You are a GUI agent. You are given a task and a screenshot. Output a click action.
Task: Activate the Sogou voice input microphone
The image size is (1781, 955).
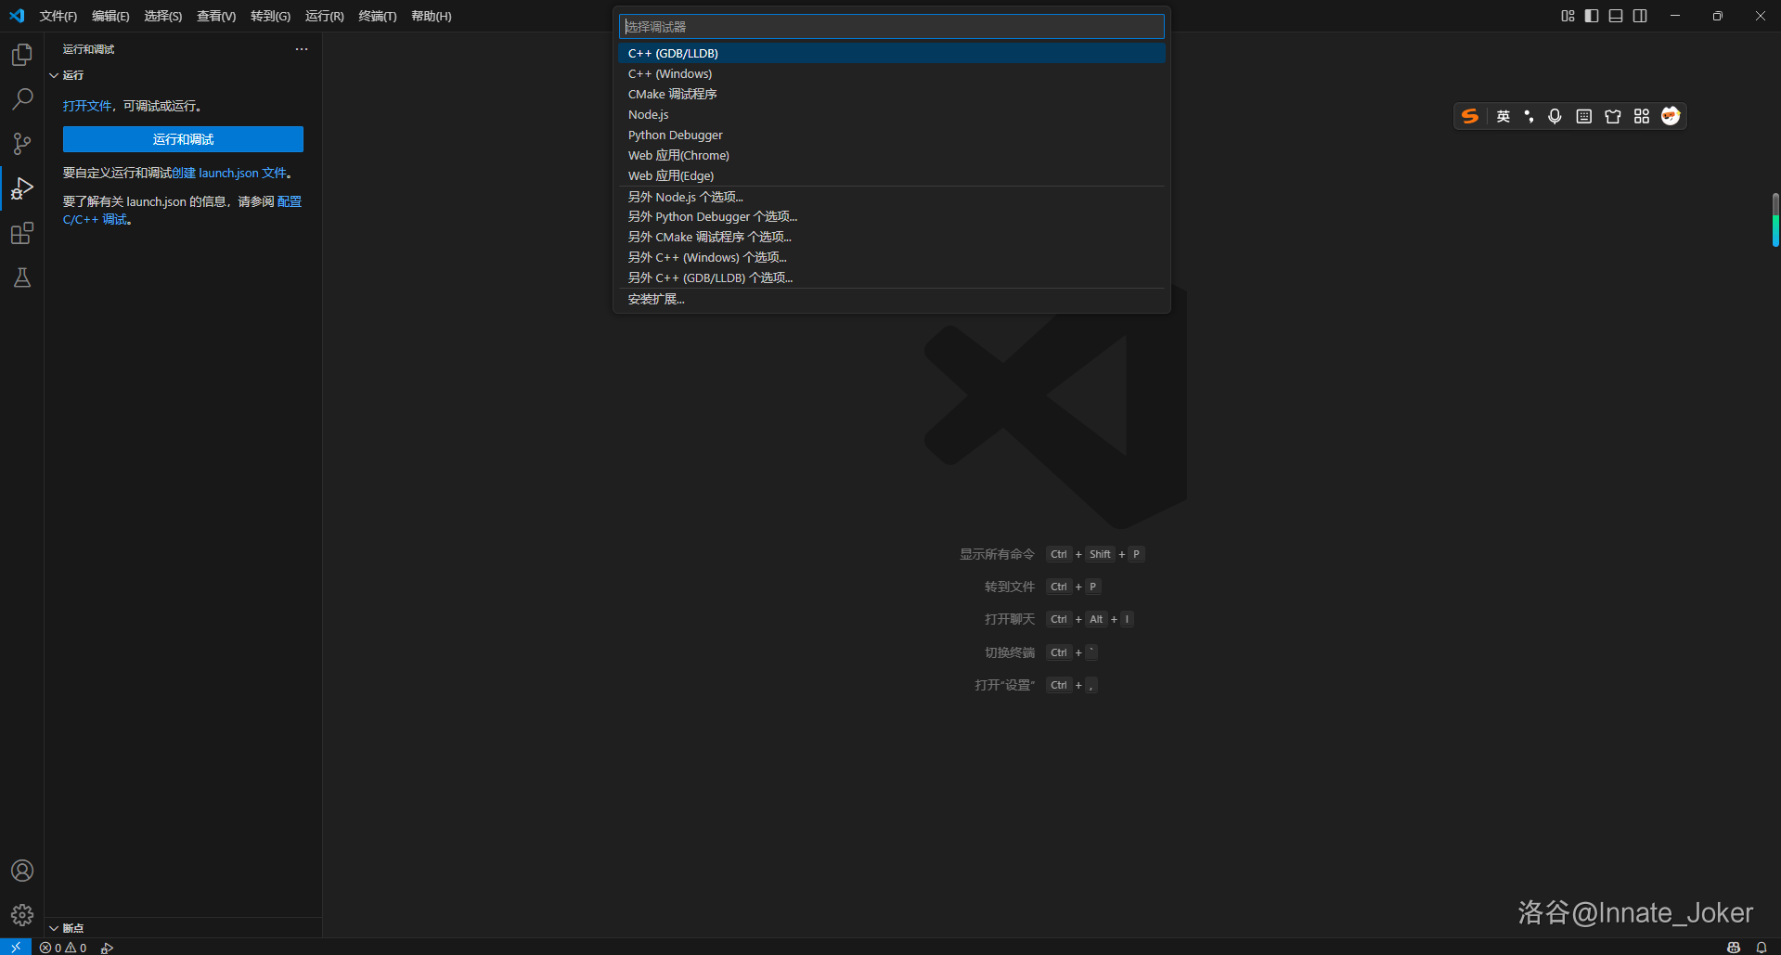click(1555, 116)
